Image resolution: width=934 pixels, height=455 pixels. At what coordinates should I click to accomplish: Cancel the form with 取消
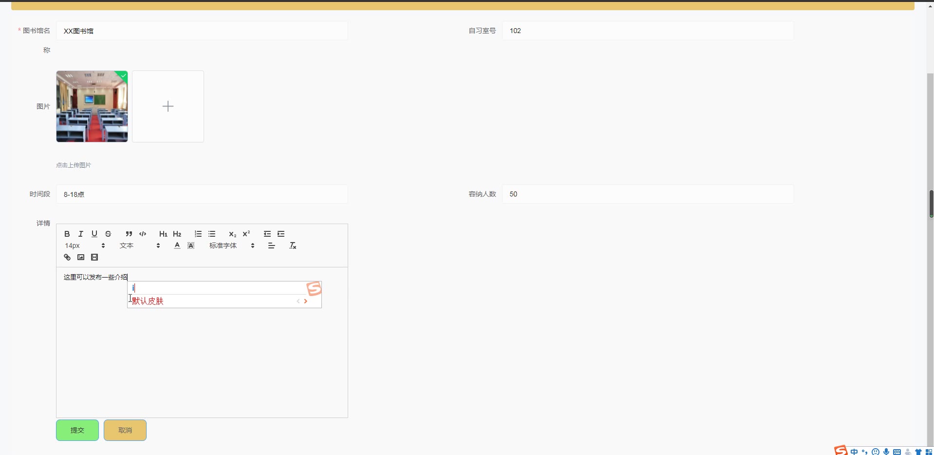pos(125,430)
